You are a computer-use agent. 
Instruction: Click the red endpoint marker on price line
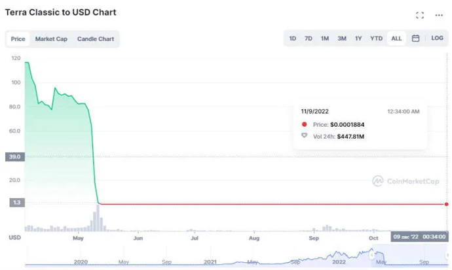point(447,205)
